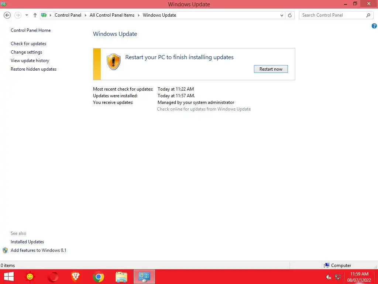378x284 pixels.
Task: Minimize the Windows Update window
Action: coord(345,4)
